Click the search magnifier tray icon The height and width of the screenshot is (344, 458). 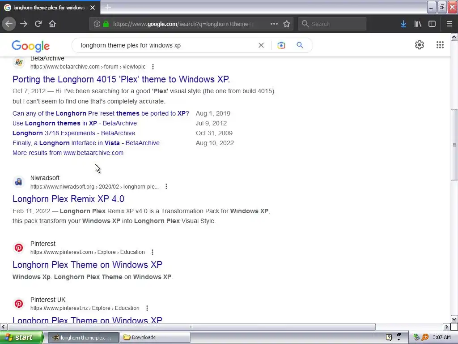(425, 337)
